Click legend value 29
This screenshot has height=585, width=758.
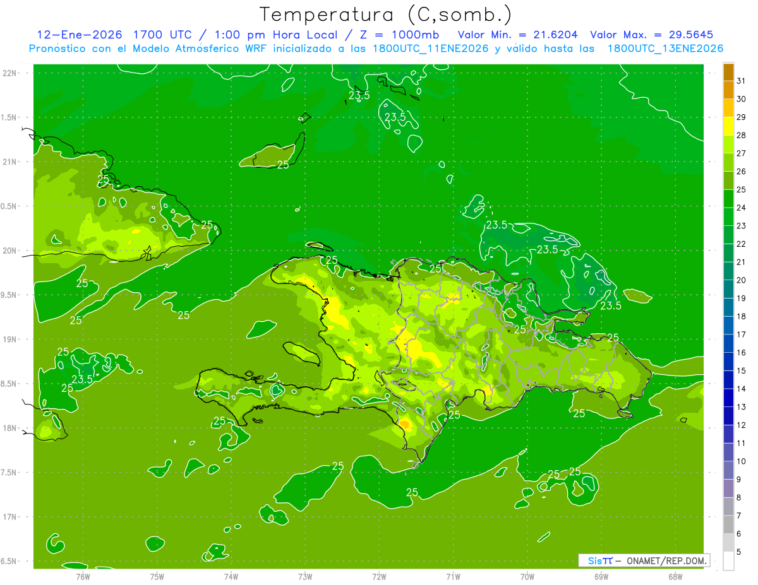(742, 117)
